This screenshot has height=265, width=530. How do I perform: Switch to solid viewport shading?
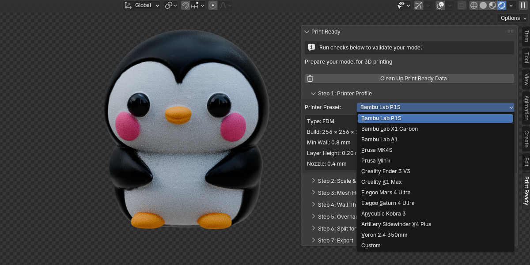pyautogui.click(x=483, y=5)
